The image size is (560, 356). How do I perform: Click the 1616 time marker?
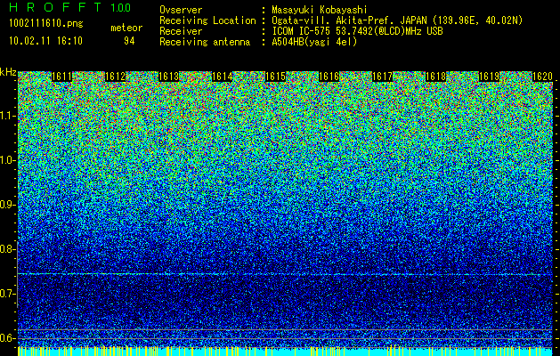pyautogui.click(x=329, y=77)
